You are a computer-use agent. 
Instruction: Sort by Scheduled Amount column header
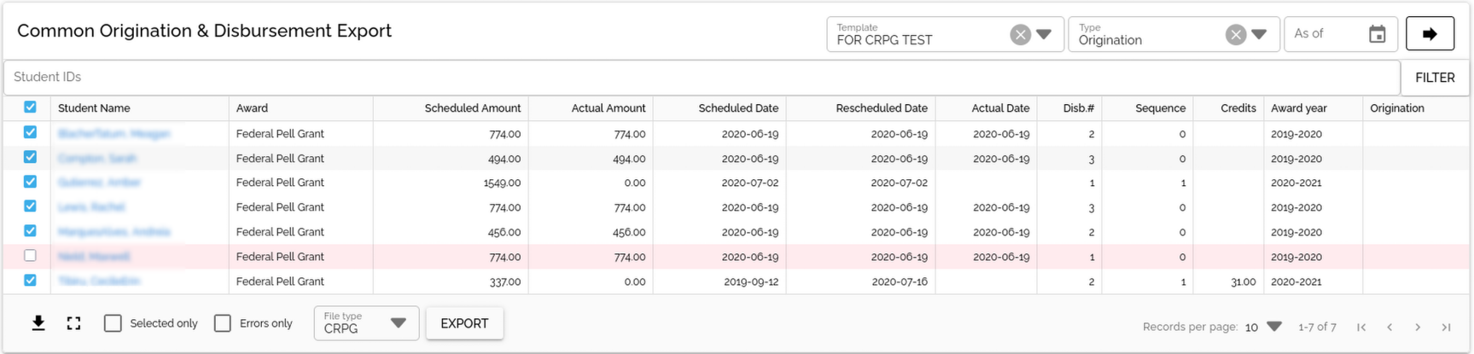point(472,108)
